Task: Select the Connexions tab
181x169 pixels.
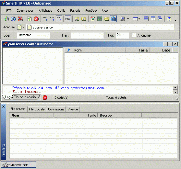Action: [56, 109]
